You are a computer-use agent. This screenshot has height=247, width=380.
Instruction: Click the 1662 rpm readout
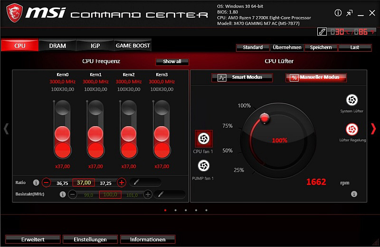click(316, 182)
